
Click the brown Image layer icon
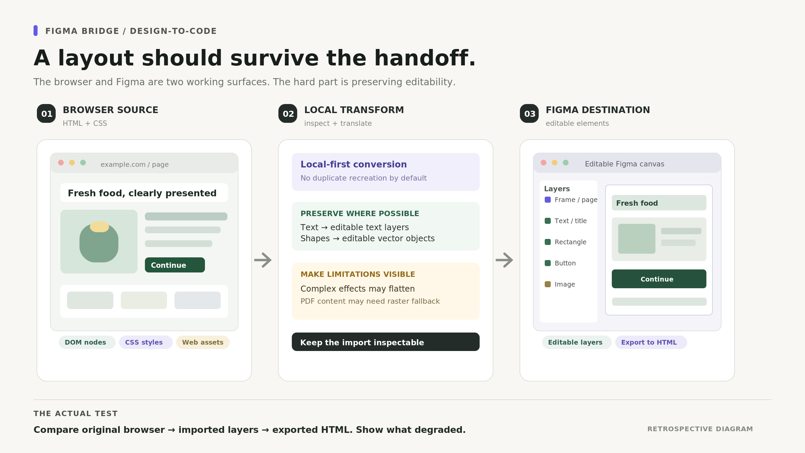click(548, 284)
